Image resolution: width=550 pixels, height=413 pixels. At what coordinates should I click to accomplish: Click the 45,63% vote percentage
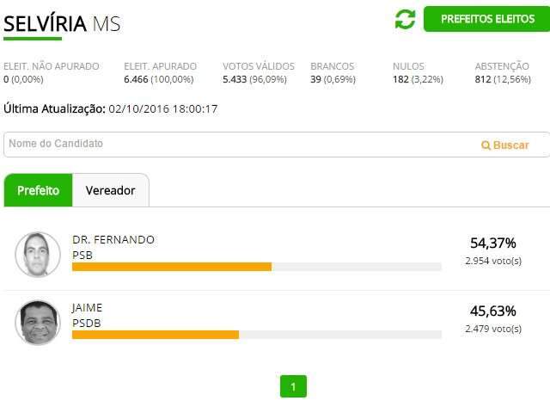coord(493,311)
